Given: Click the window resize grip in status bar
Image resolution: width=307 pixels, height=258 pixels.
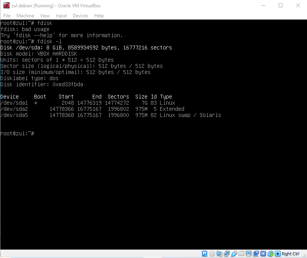Looking at the screenshot, I should [304, 255].
